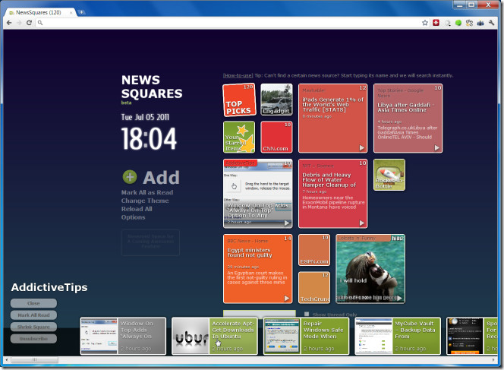Viewport: 504px width, 370px height.
Task: Open the ESPN.com square
Action: (314, 250)
